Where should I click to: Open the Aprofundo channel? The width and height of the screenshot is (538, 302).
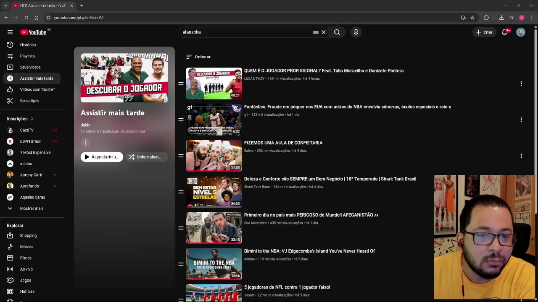[x=32, y=186]
